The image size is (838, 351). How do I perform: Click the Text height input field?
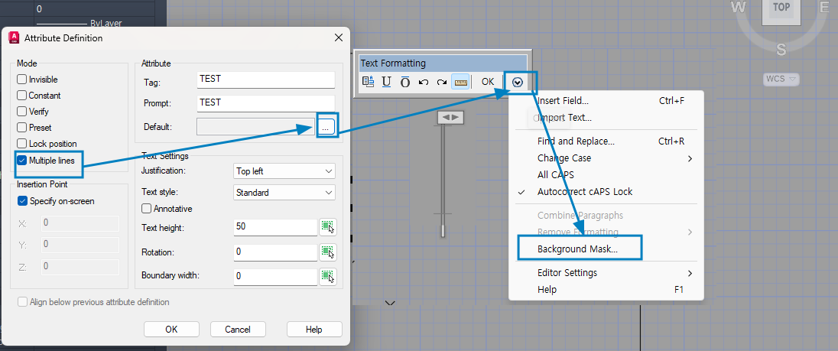276,227
